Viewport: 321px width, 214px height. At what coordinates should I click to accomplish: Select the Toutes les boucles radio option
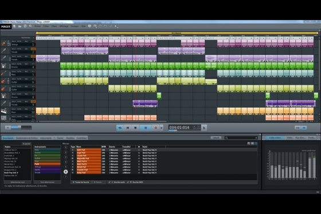click(74, 182)
